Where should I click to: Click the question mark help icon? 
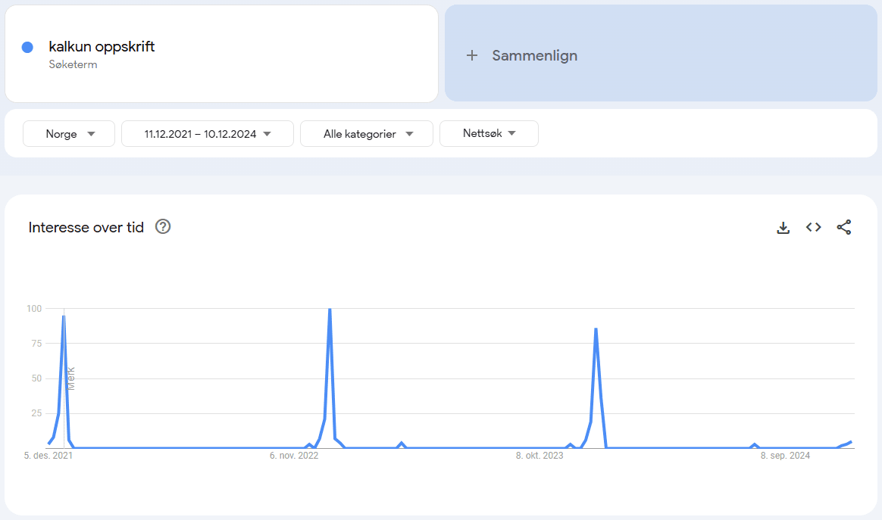click(x=162, y=226)
